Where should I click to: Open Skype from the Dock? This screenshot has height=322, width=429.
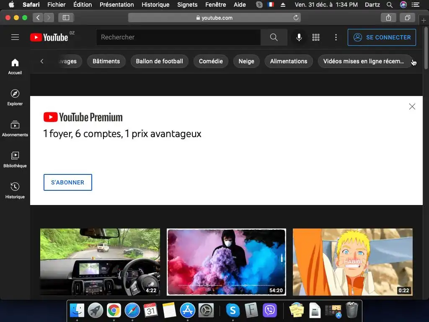[x=233, y=310]
